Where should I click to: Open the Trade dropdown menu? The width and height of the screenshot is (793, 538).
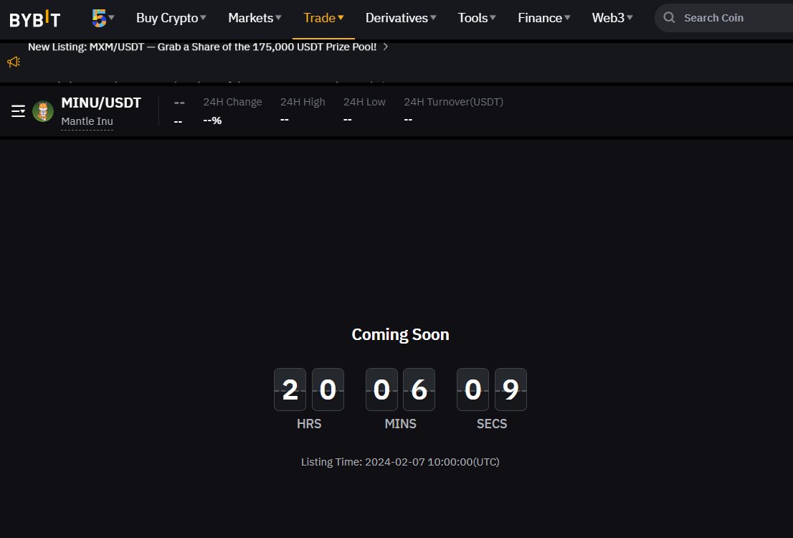coord(323,18)
